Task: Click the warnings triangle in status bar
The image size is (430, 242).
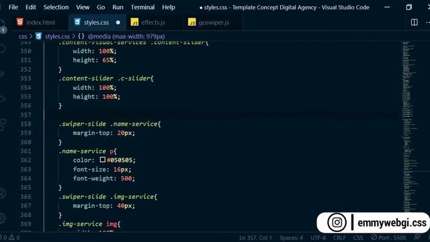Action: click(11, 237)
